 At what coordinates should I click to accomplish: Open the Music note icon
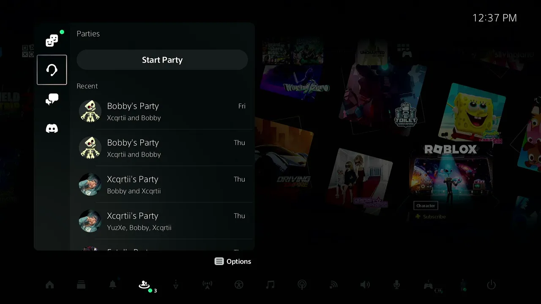[x=270, y=285]
